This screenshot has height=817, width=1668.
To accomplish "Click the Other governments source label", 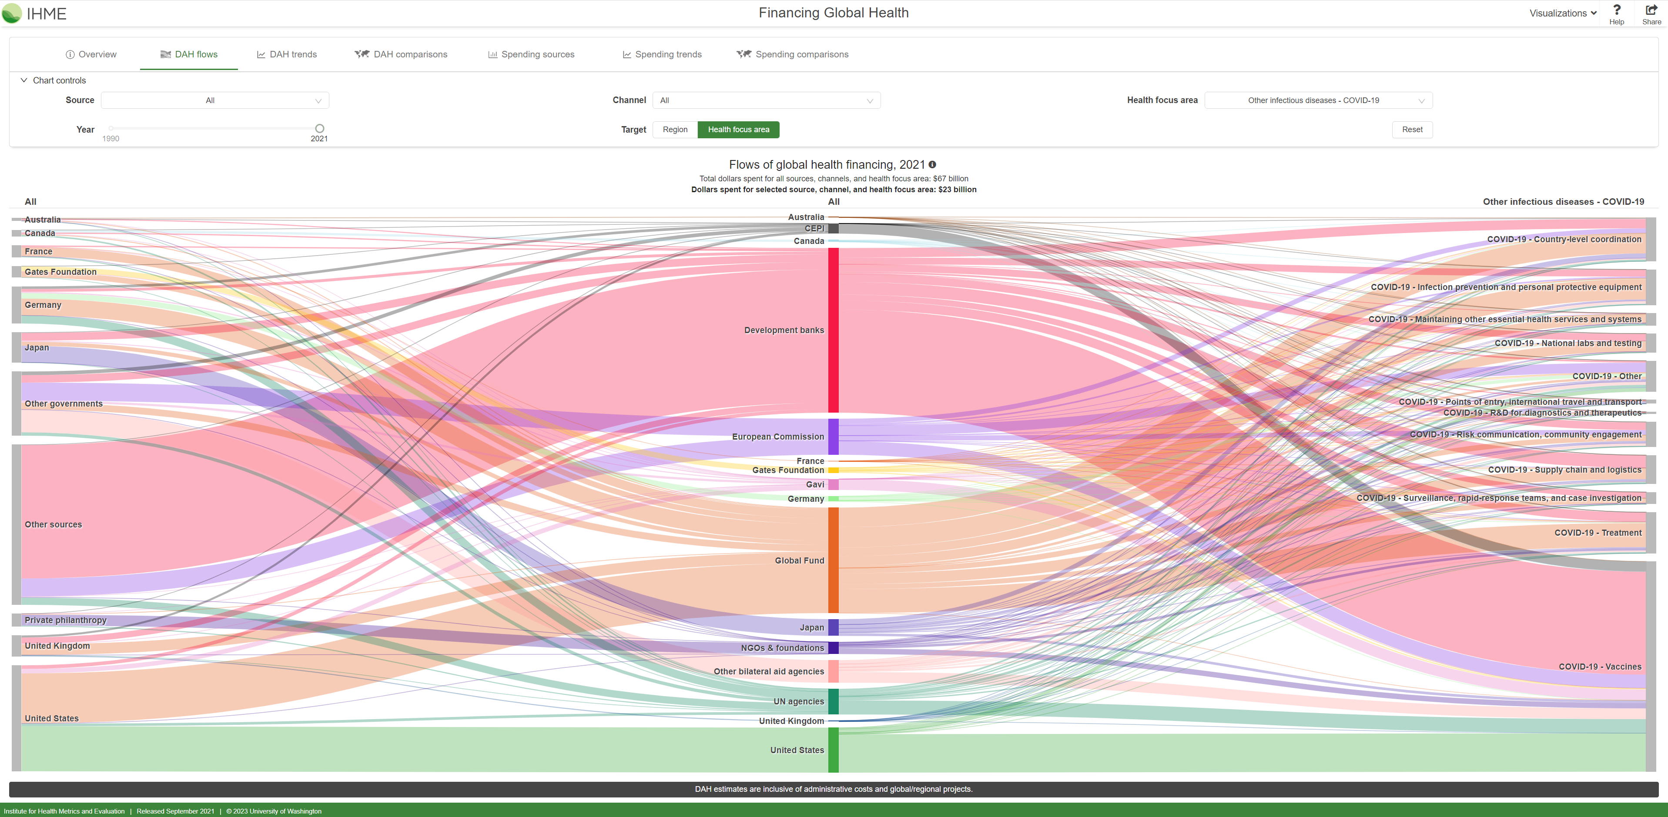I will coord(64,403).
